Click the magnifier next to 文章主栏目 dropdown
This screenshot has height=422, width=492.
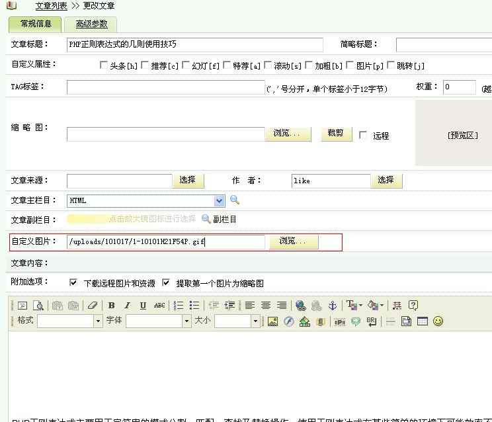click(x=235, y=200)
